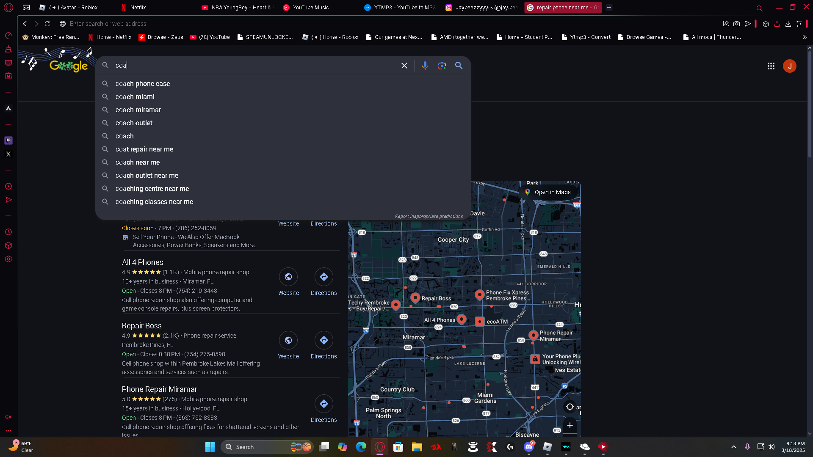Open the browser Downloads icon
This screenshot has height=457, width=813.
(x=788, y=24)
